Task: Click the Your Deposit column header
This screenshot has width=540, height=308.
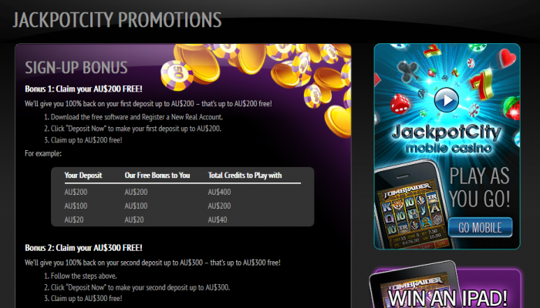Action: [x=83, y=176]
